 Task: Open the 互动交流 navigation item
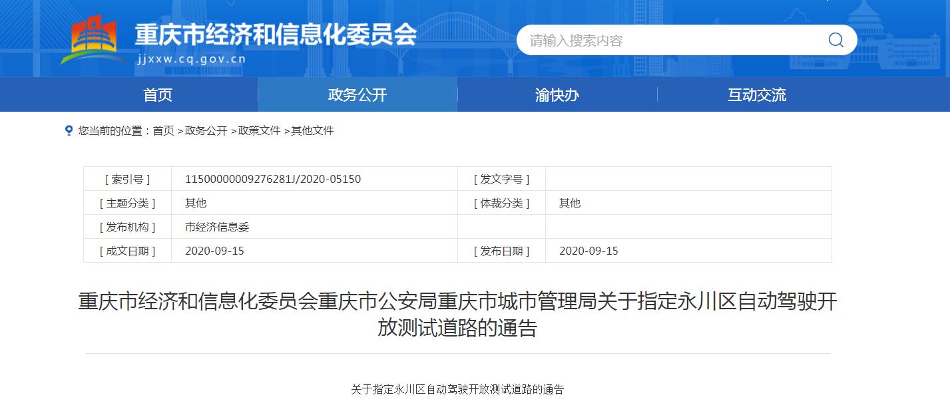(757, 94)
